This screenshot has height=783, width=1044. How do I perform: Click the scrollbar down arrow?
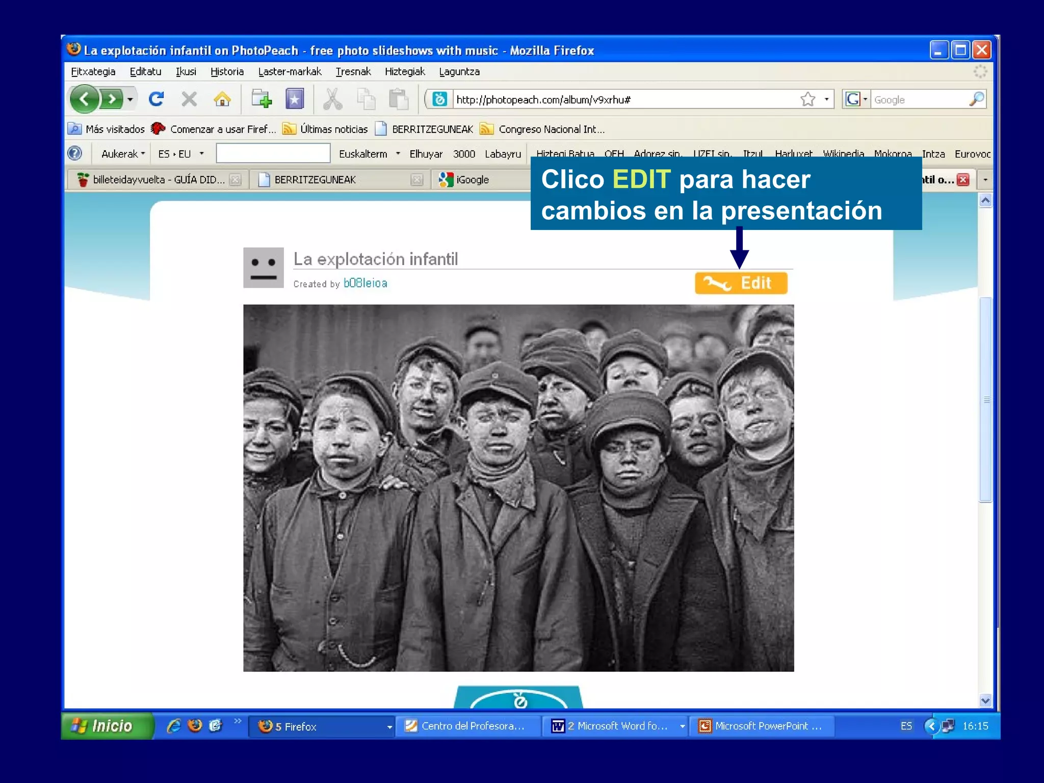click(985, 700)
